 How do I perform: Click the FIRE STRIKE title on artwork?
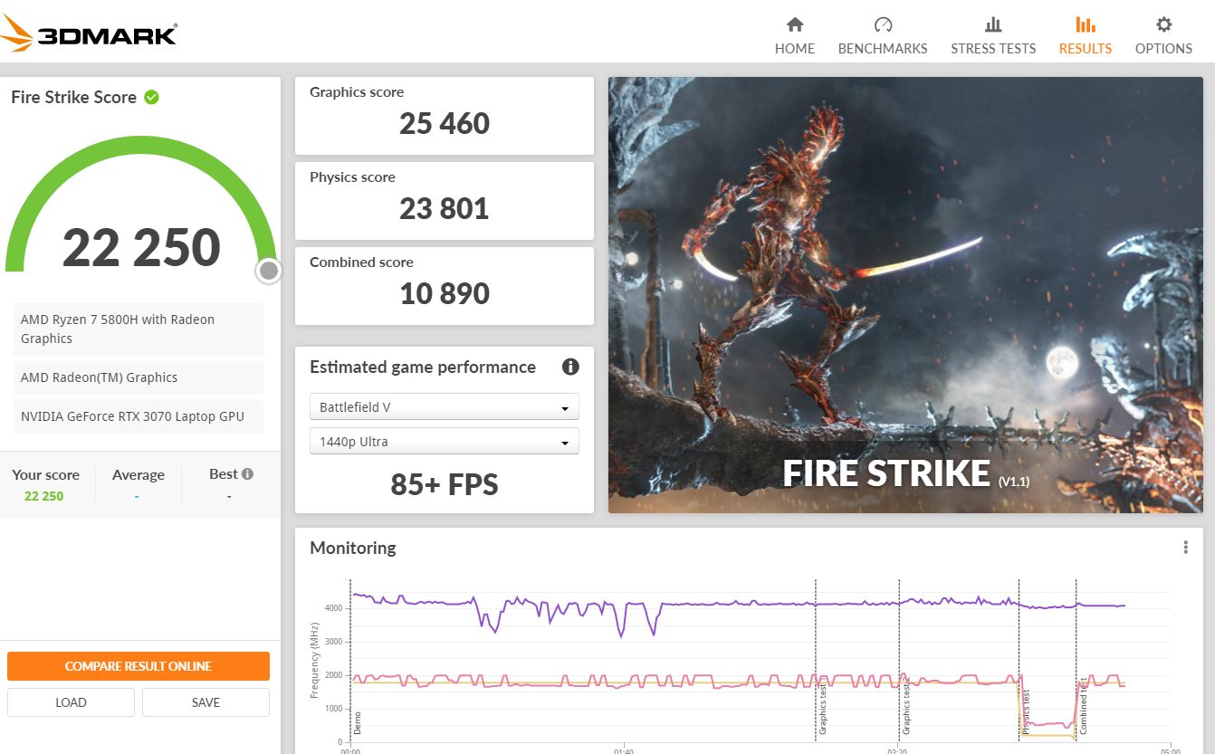886,474
